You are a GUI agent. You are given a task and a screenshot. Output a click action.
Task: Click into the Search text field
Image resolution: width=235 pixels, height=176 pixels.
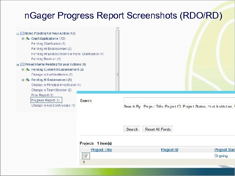(x=179, y=100)
